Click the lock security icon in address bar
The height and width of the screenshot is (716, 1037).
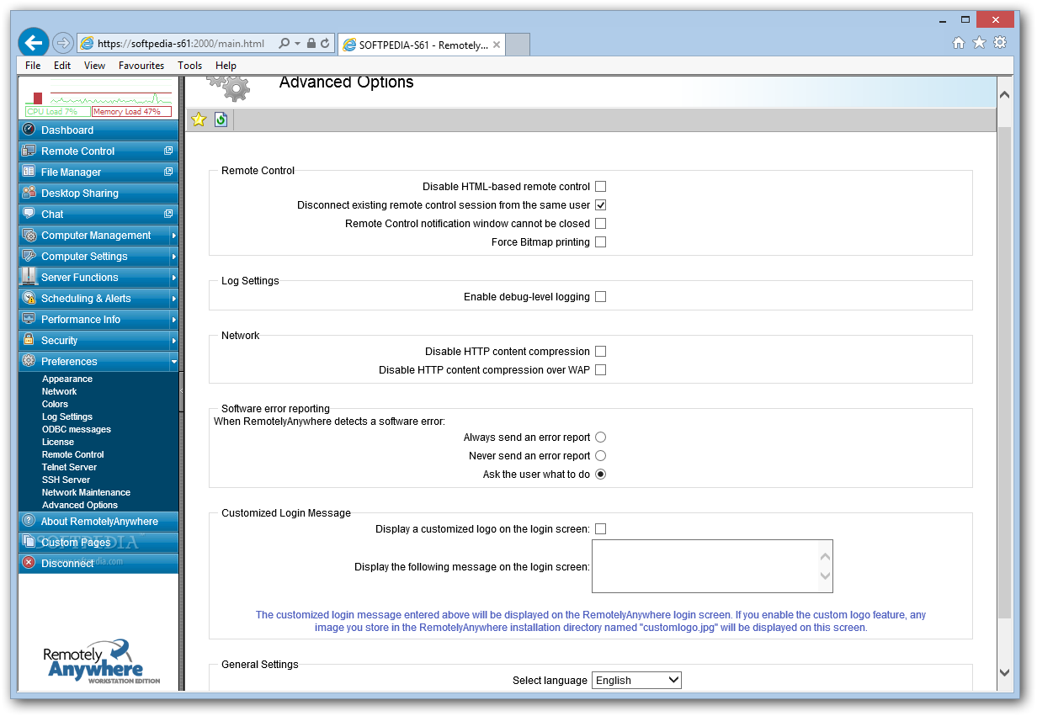point(311,44)
